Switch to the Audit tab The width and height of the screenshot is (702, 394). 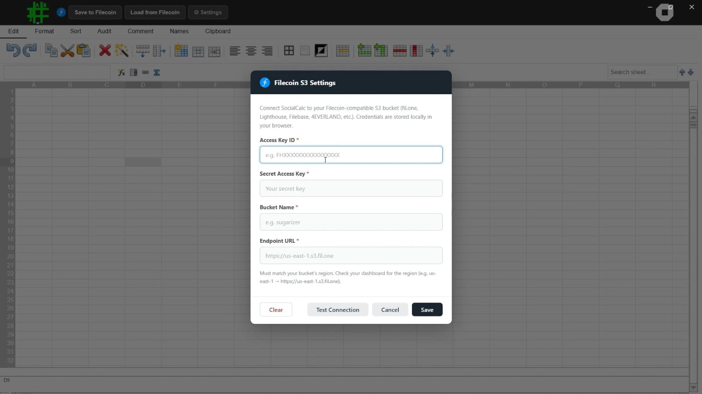coord(104,31)
